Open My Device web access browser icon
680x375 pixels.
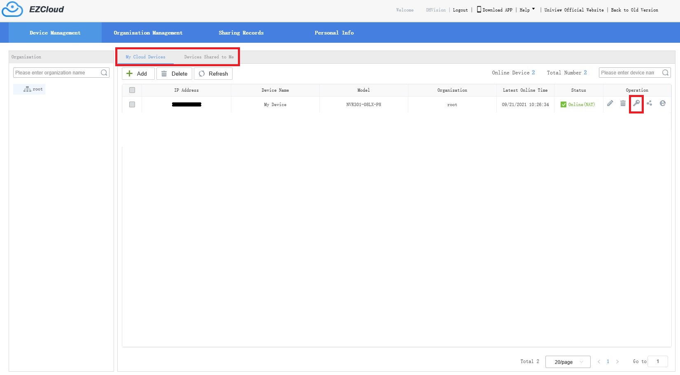click(663, 103)
